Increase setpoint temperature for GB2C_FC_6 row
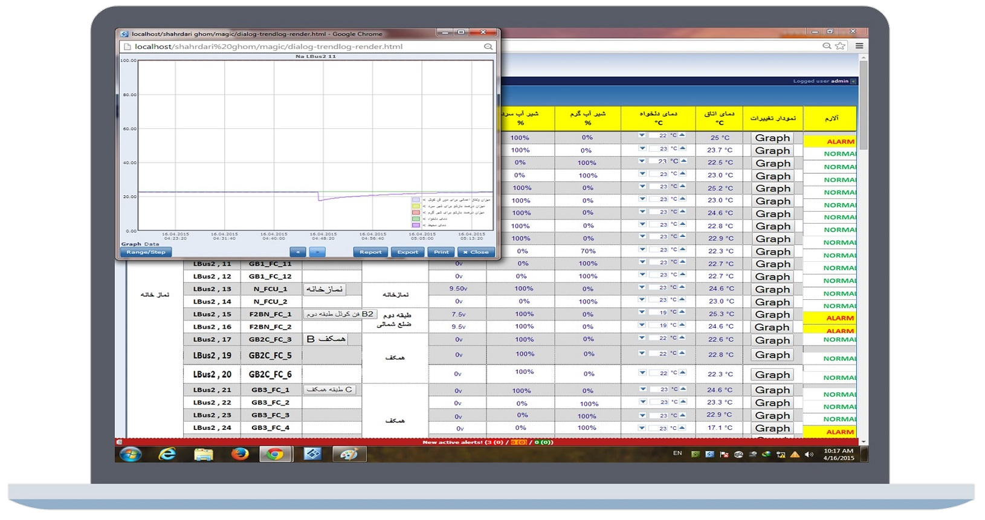 [x=682, y=372]
